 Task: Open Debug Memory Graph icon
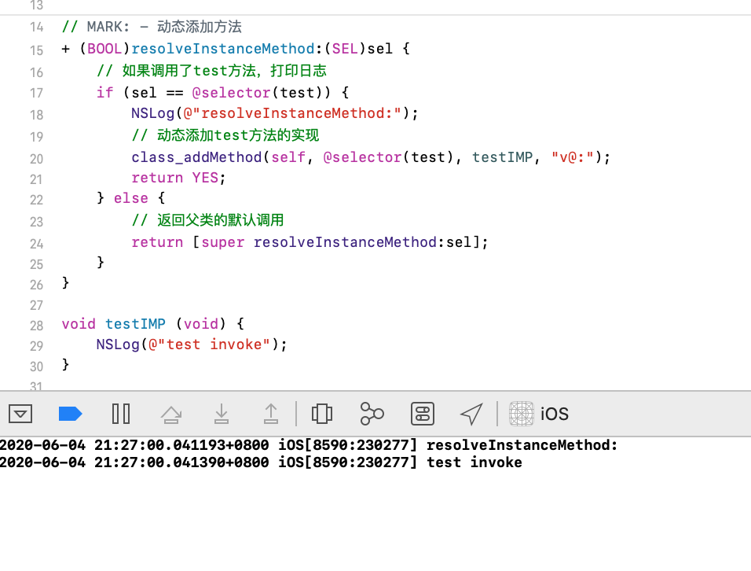point(372,414)
